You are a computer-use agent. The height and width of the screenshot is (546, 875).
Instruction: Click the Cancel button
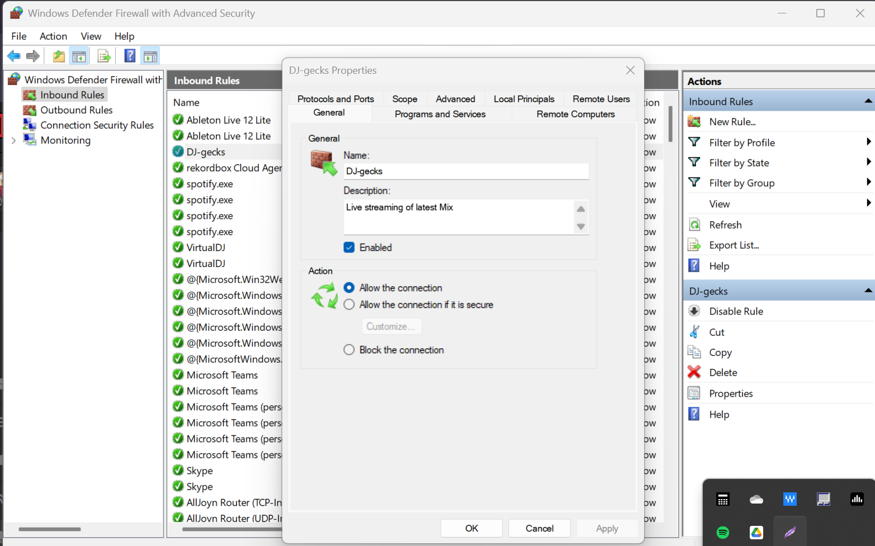click(x=539, y=528)
